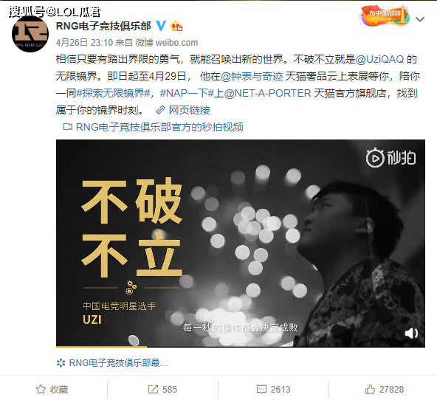Click the blue verified V badge
Image resolution: width=437 pixels, height=400 pixels.
[x=161, y=26]
